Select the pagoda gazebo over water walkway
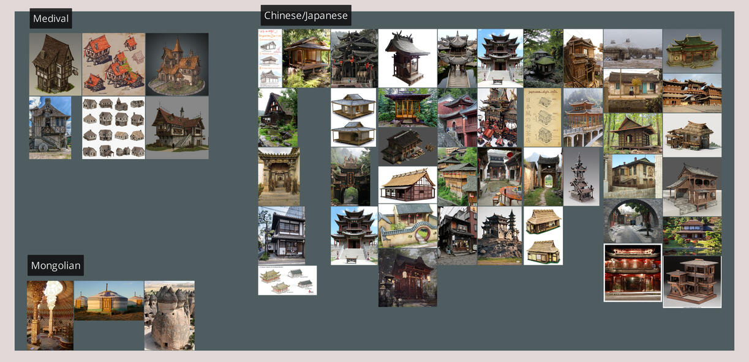This screenshot has height=362, width=749. 457,58
